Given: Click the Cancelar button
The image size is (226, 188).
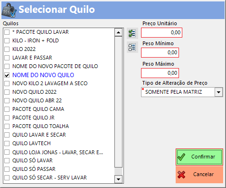Looking at the screenshot, I should click(x=199, y=175).
